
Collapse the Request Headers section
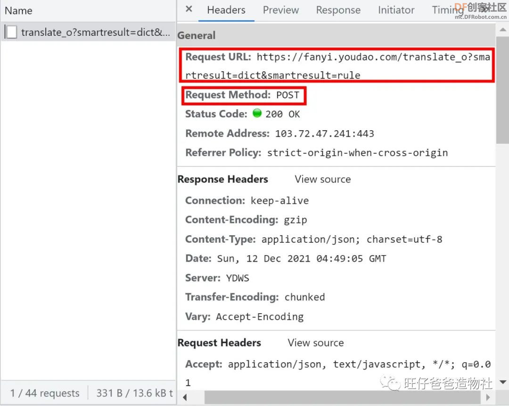click(220, 343)
